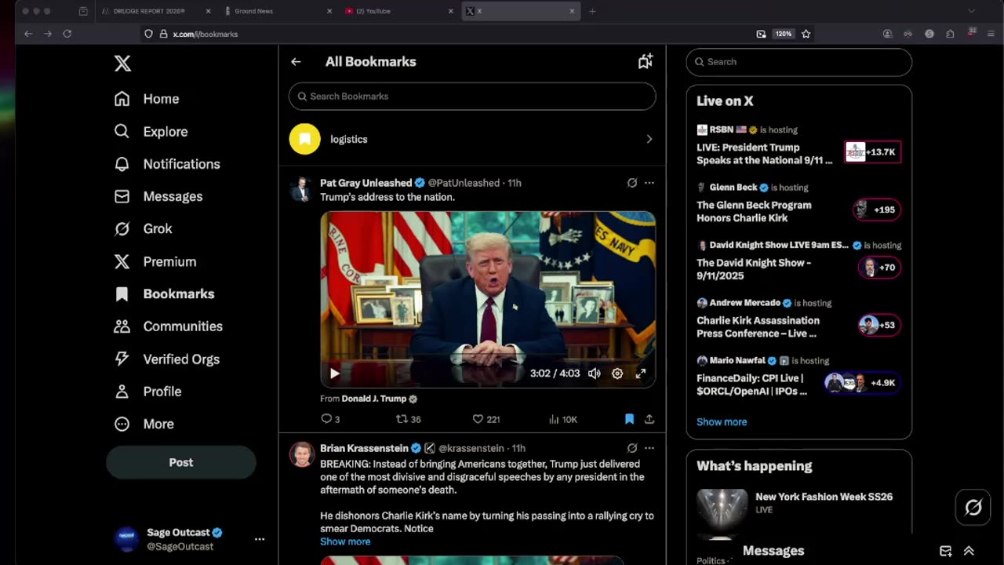Compose new message in Messages drawer
The height and width of the screenshot is (565, 1004).
point(946,551)
